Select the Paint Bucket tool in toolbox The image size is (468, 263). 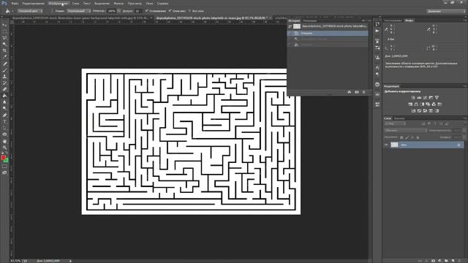(x=4, y=96)
